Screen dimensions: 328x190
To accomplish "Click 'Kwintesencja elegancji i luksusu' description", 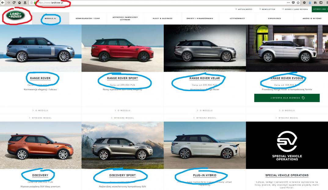I will tap(40, 90).
